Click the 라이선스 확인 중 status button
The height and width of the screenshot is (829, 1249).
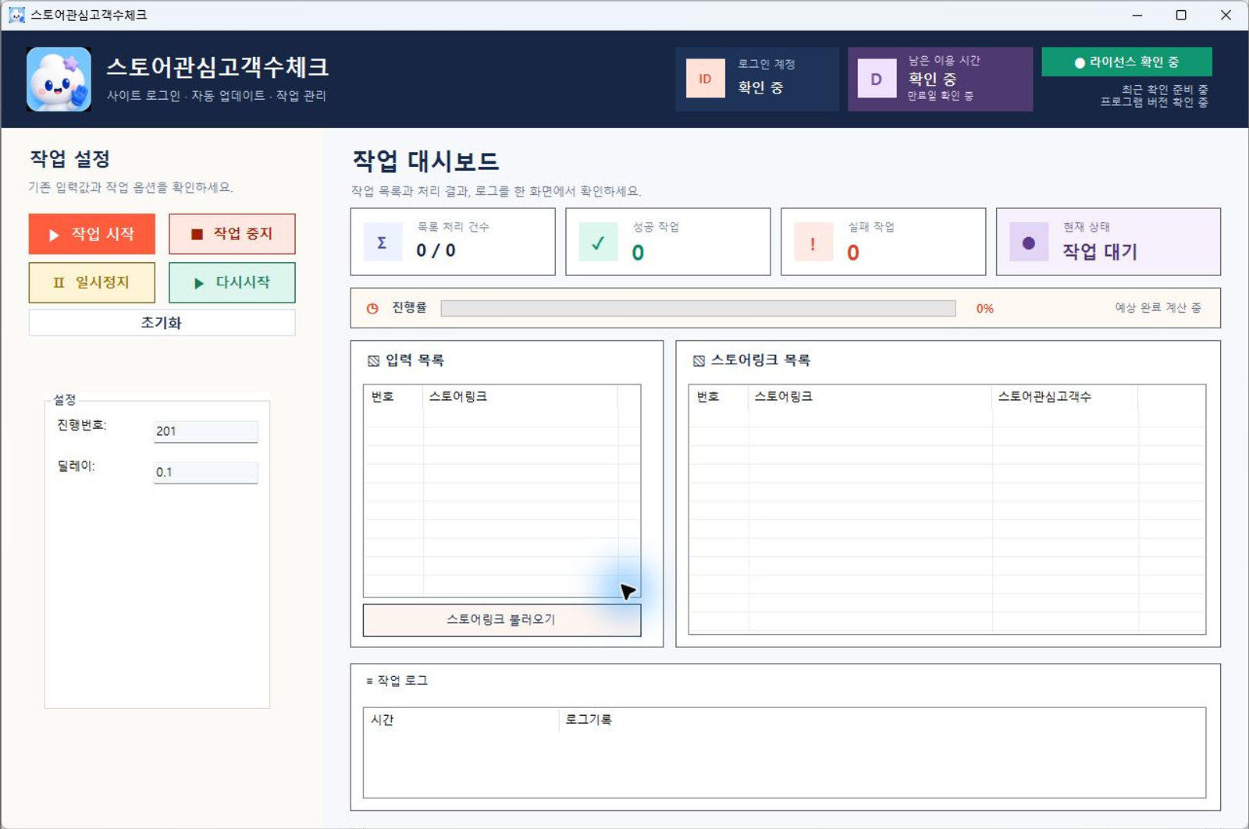[x=1126, y=62]
